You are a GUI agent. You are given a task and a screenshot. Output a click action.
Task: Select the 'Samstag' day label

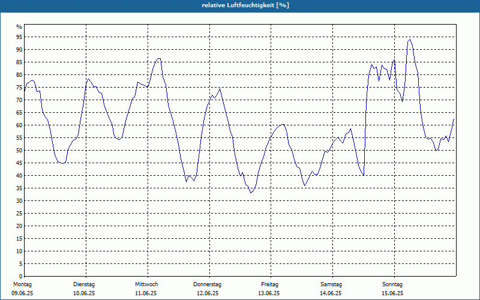pos(331,284)
